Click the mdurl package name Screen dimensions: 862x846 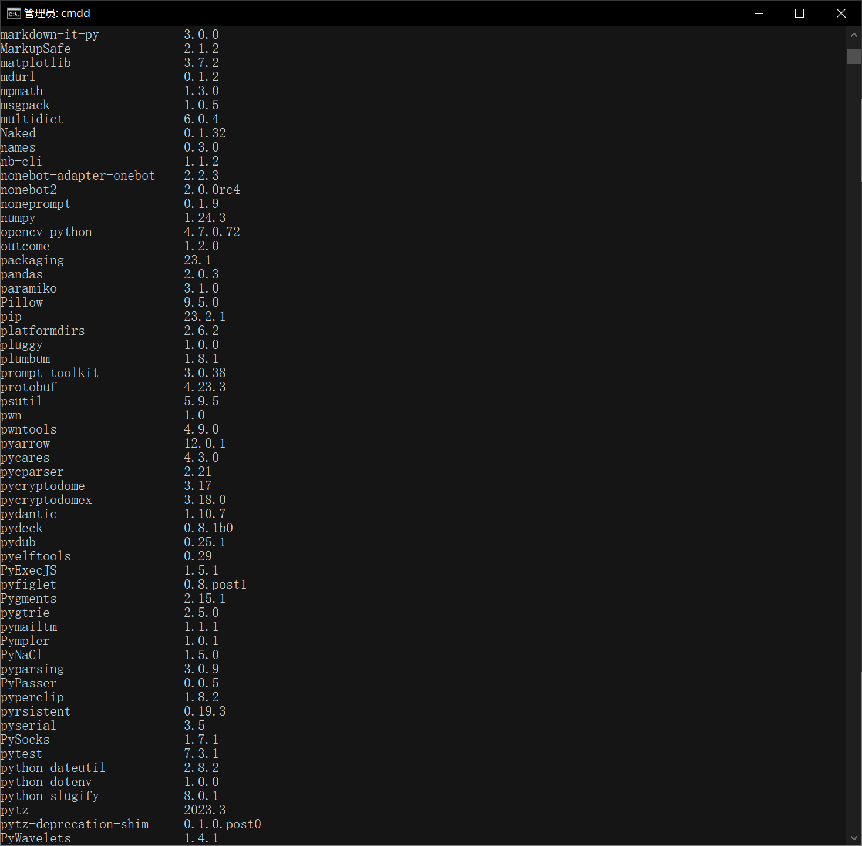click(18, 77)
